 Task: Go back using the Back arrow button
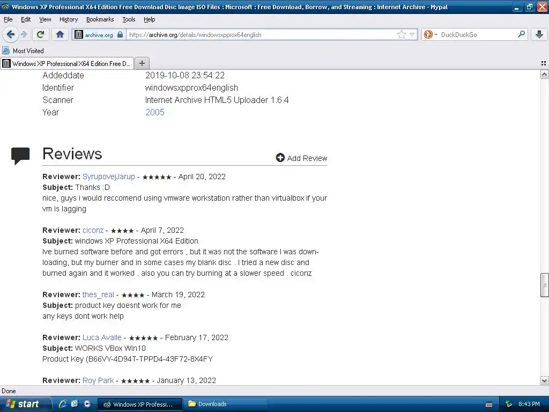11,34
